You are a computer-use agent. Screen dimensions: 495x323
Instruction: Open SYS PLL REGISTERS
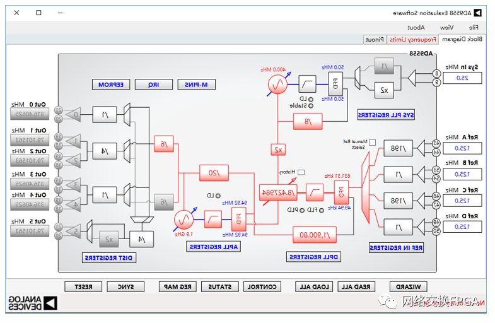click(x=386, y=115)
